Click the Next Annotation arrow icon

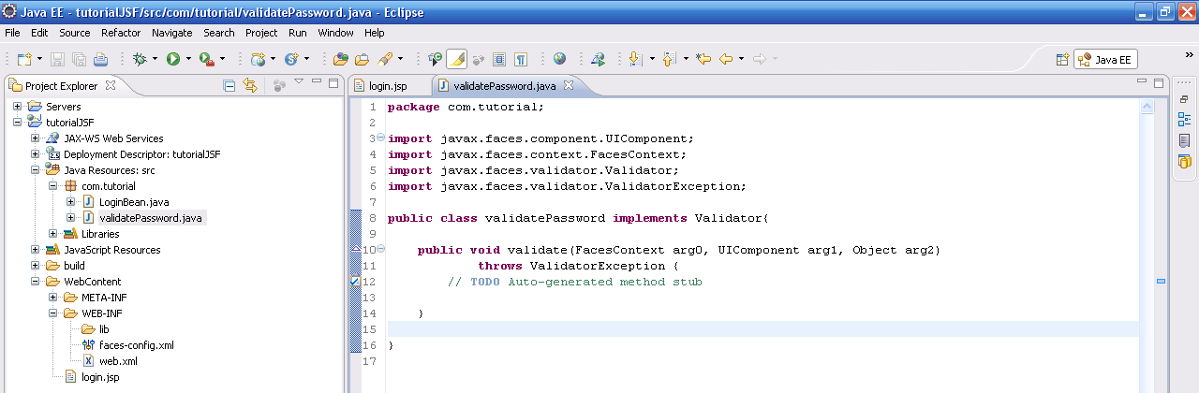tap(634, 59)
